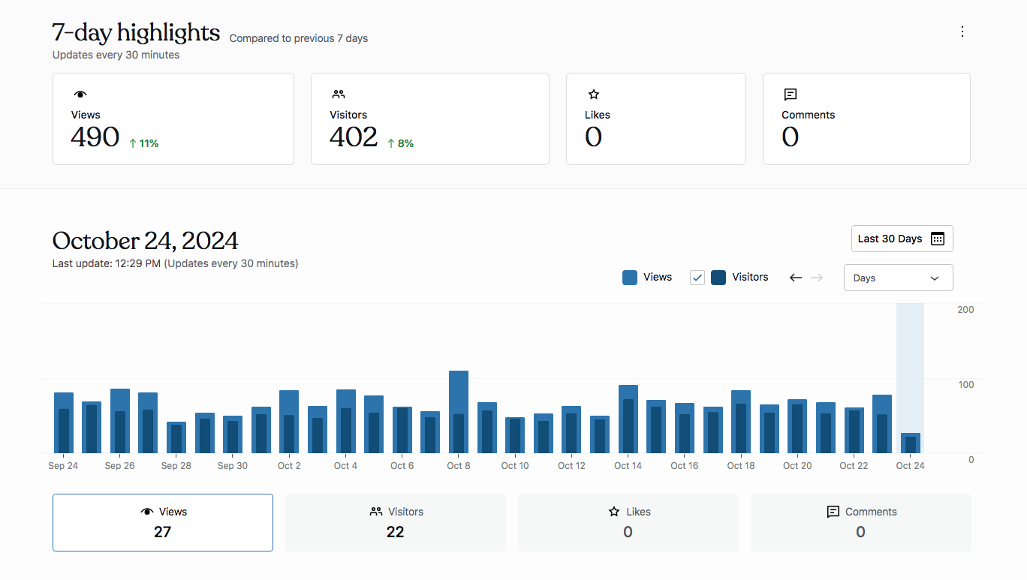
Task: Click the chevron in the Days dropdown
Action: (935, 278)
